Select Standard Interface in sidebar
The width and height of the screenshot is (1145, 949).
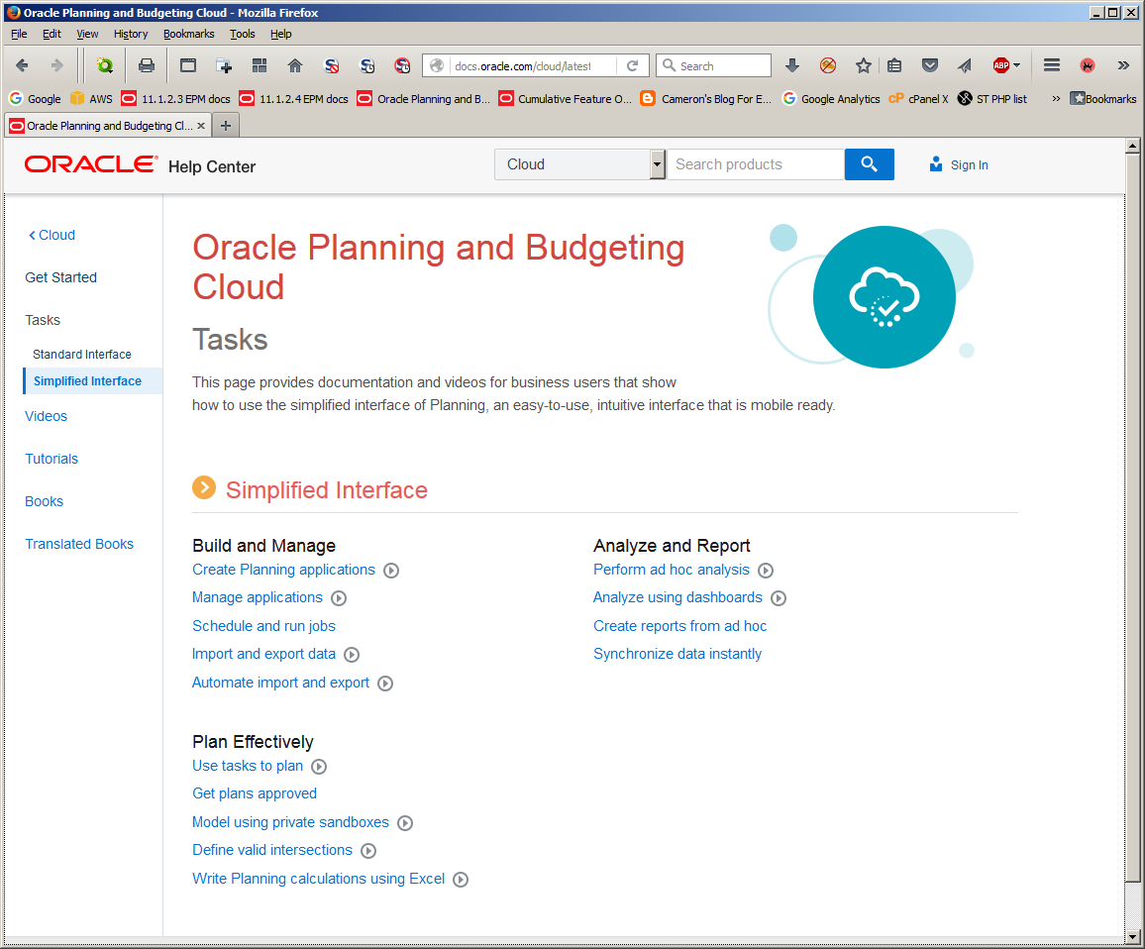(82, 355)
